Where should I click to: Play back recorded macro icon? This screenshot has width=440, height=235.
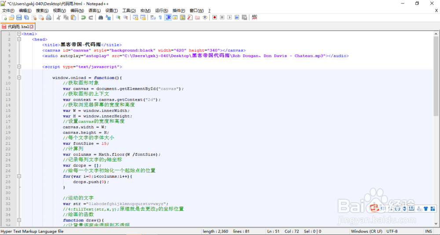[229, 18]
